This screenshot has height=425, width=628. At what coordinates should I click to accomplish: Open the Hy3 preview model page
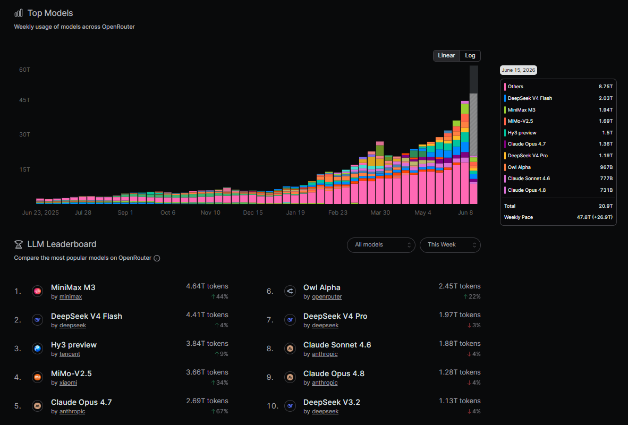[x=74, y=345]
